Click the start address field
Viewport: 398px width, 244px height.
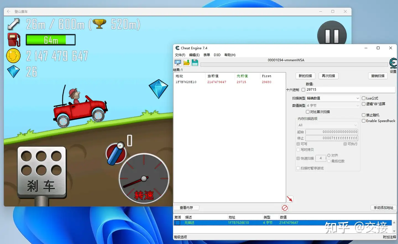pyautogui.click(x=332, y=132)
